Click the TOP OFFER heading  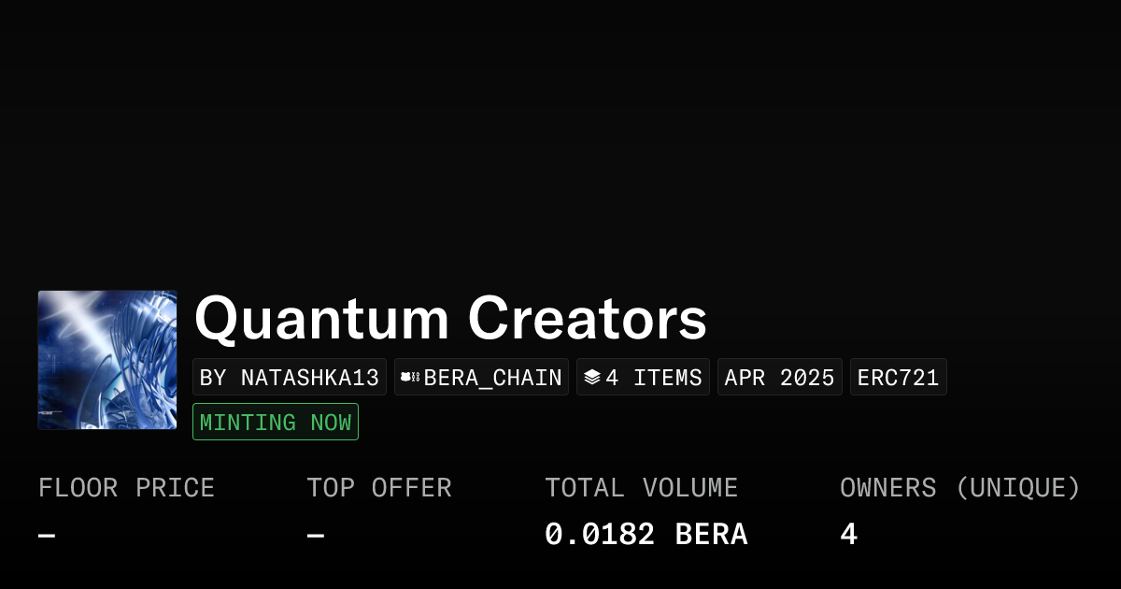click(378, 488)
